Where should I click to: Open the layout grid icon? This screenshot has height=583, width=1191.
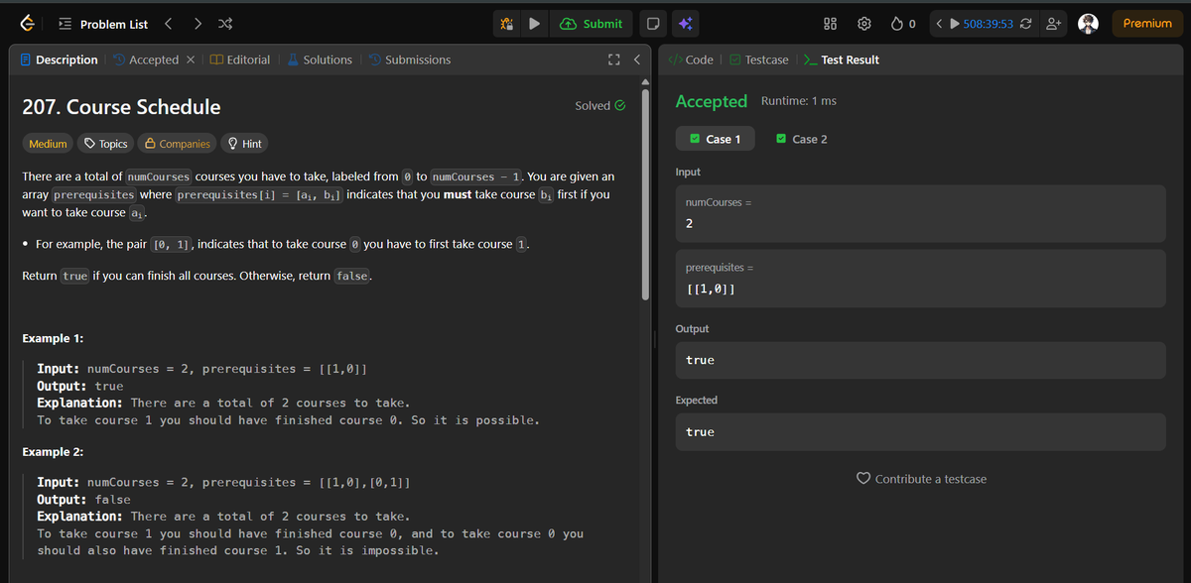[x=832, y=24]
